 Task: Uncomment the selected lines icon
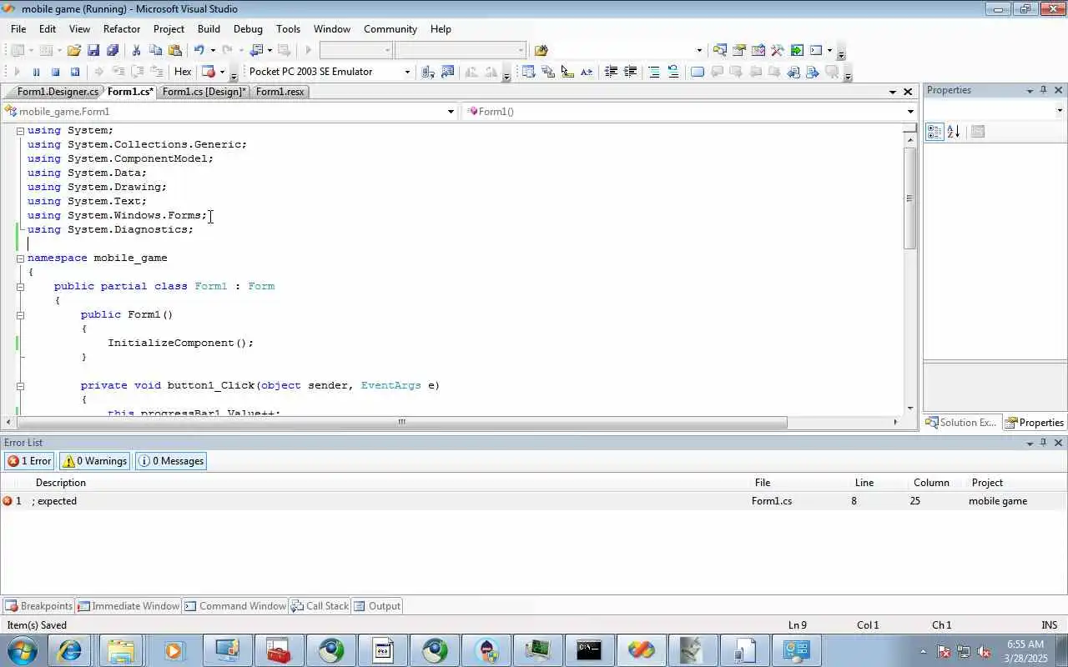tap(673, 72)
